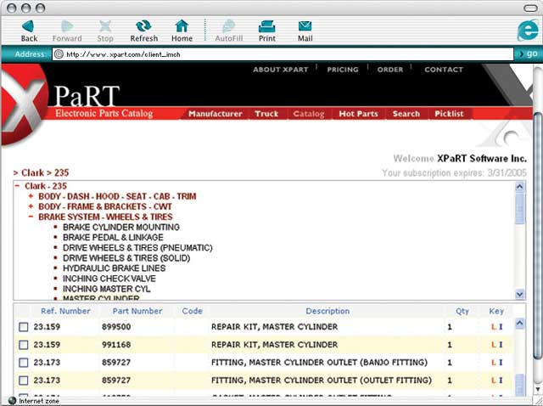Click tree panel scroll down arrow
The image size is (543, 406).
tap(519, 295)
